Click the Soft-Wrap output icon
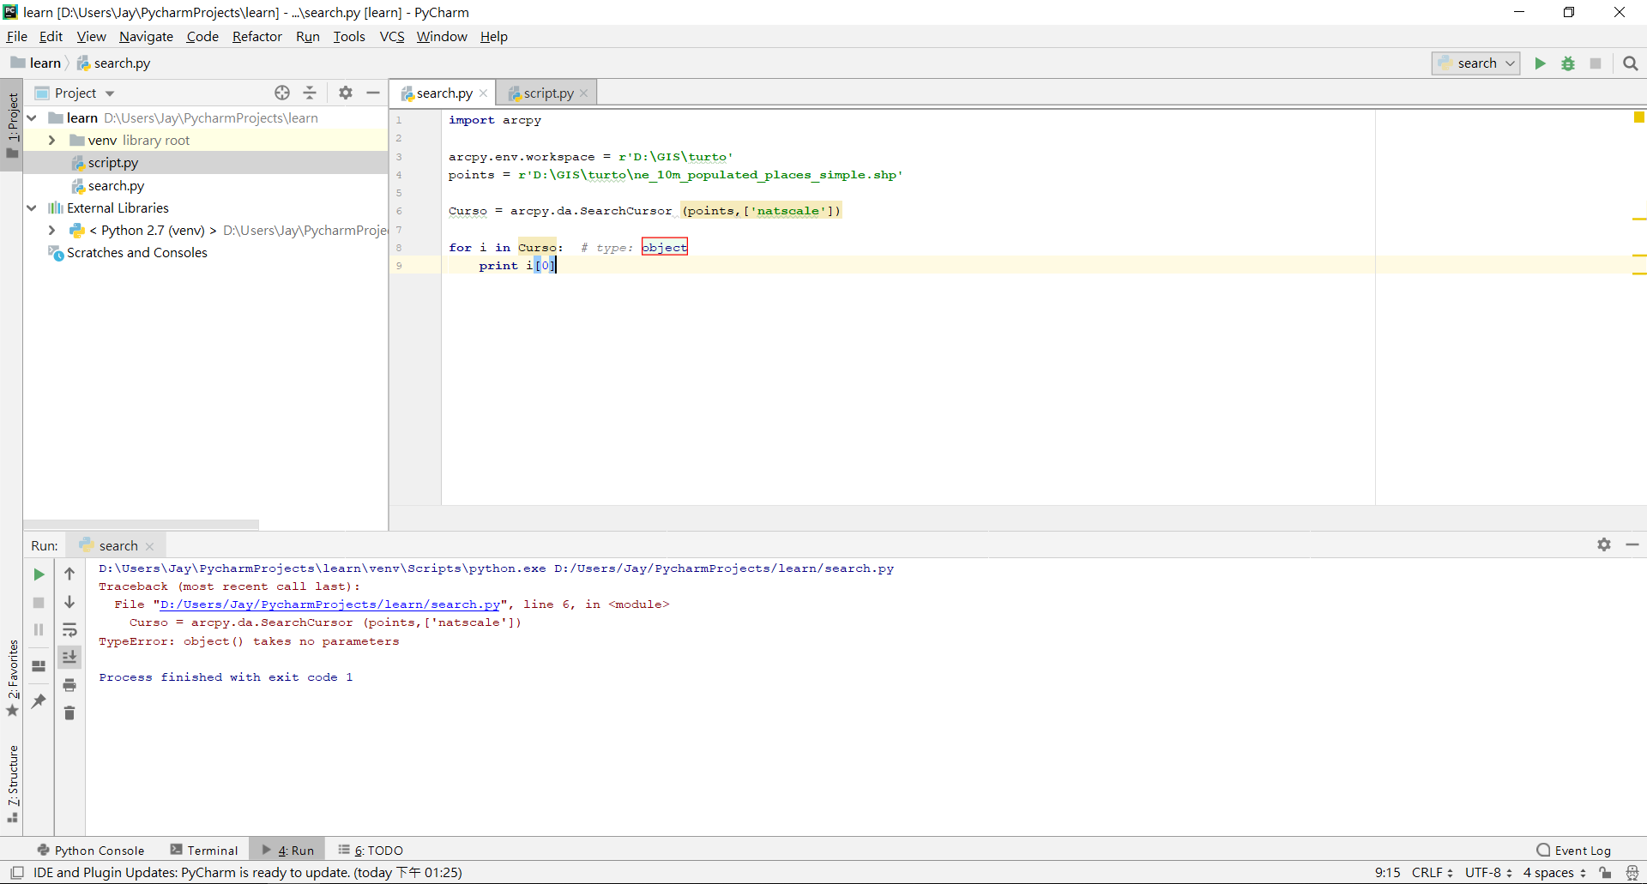Screen dimensions: 1647x884 69,630
